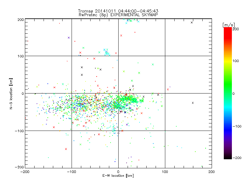Click the x-axis -200 tick label
This screenshot has width=249, height=187.
click(25, 171)
